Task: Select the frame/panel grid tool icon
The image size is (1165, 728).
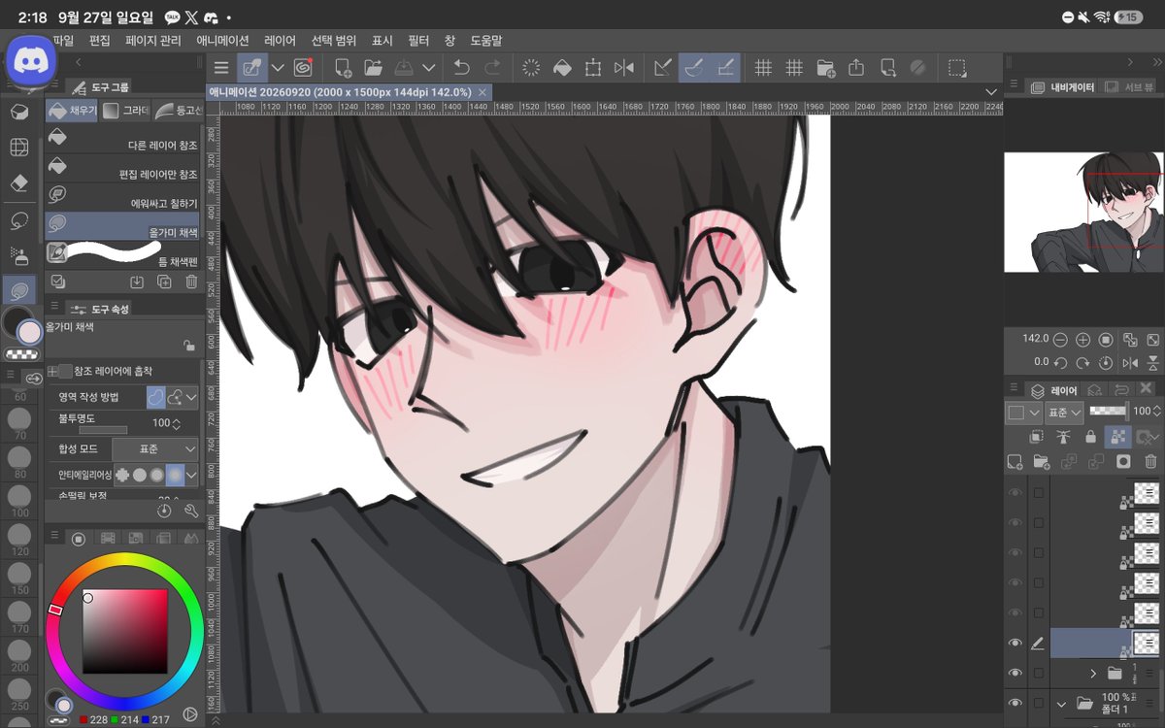Action: pyautogui.click(x=18, y=148)
